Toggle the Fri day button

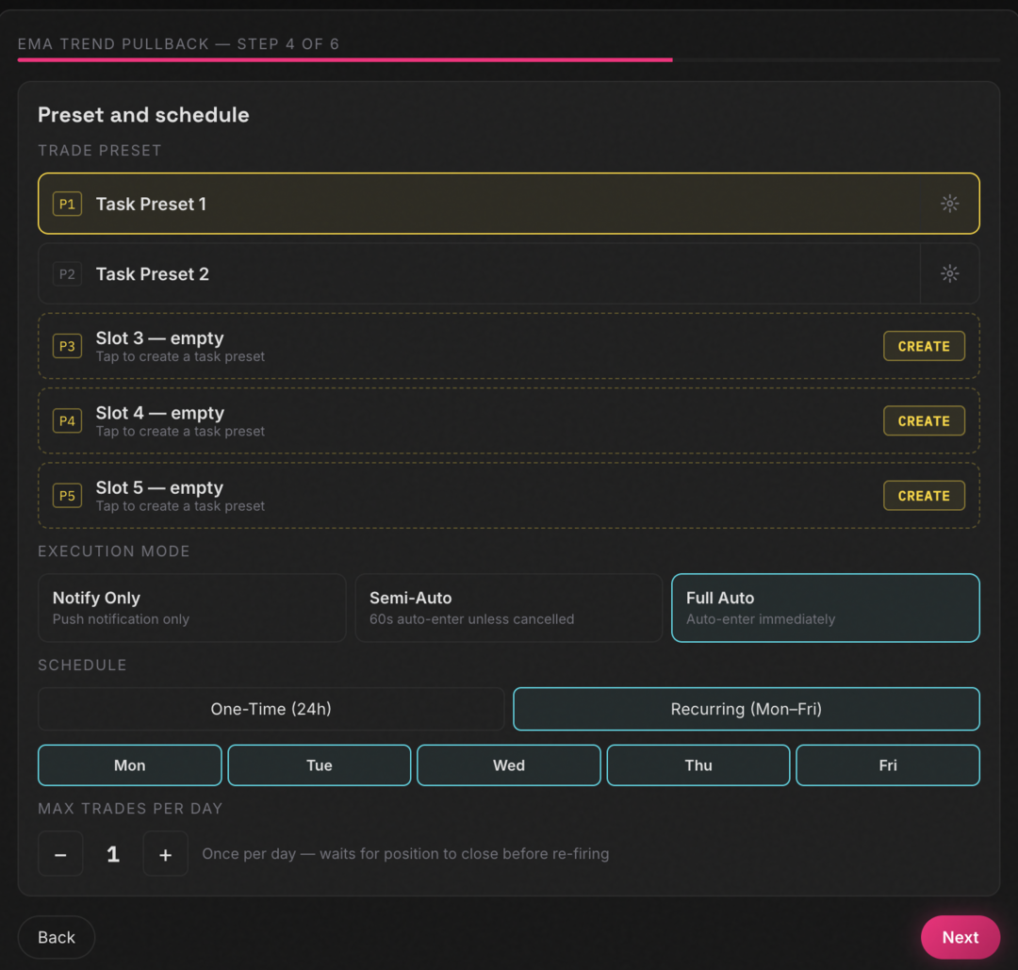[888, 765]
